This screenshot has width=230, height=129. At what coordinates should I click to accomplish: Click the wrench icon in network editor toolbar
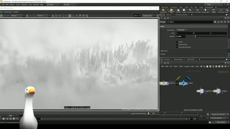[x=201, y=66]
